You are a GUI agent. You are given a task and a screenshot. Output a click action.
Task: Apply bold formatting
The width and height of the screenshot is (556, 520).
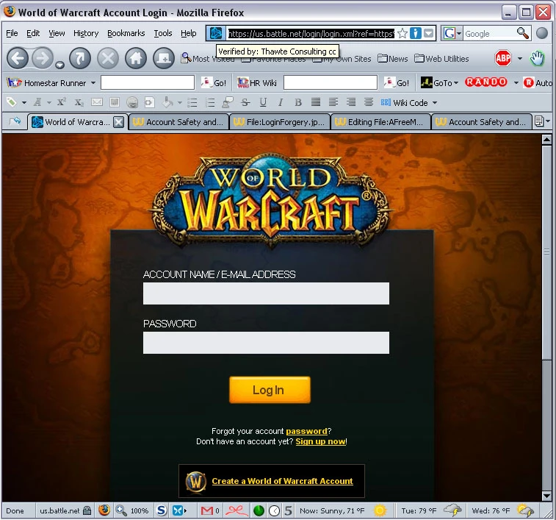(x=298, y=103)
